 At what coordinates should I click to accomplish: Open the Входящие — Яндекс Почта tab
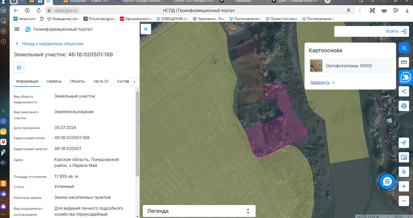coord(87,1)
